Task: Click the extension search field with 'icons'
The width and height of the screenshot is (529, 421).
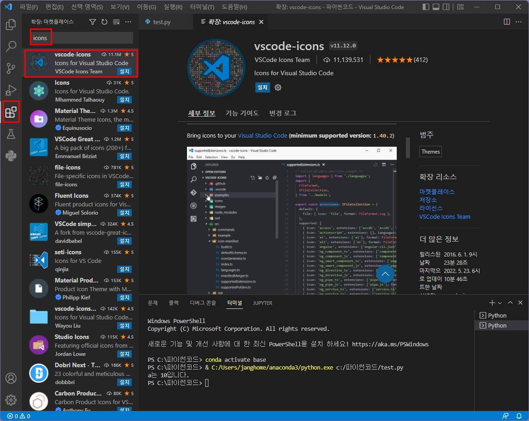Action: pyautogui.click(x=82, y=38)
